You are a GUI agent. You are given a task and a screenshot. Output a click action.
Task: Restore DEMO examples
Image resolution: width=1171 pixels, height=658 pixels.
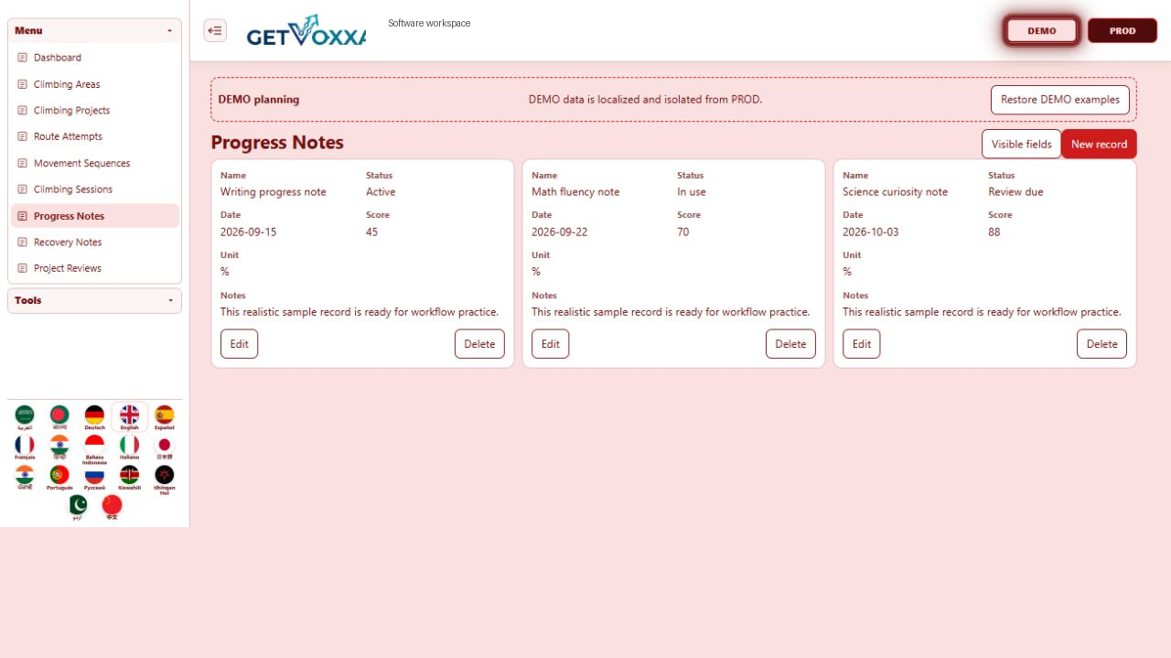pyautogui.click(x=1059, y=99)
